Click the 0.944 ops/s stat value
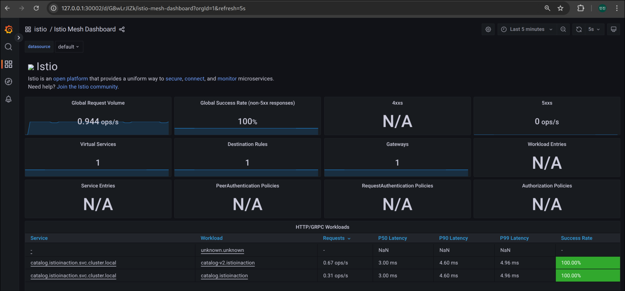The width and height of the screenshot is (625, 291). (x=98, y=122)
